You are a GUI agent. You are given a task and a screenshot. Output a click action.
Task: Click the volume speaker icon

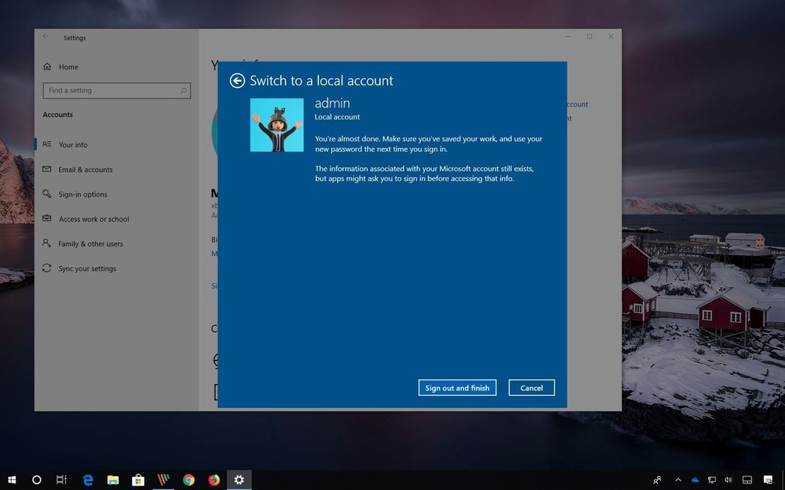coord(728,480)
